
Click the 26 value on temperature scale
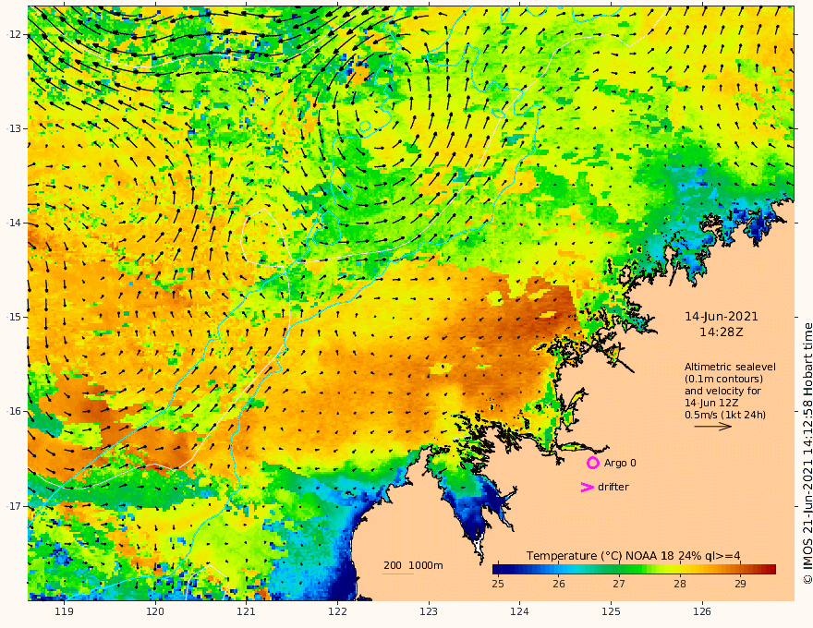(x=558, y=584)
